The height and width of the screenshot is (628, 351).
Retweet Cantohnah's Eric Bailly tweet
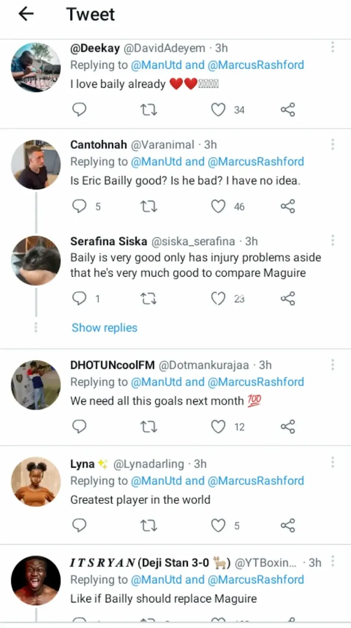click(x=149, y=206)
